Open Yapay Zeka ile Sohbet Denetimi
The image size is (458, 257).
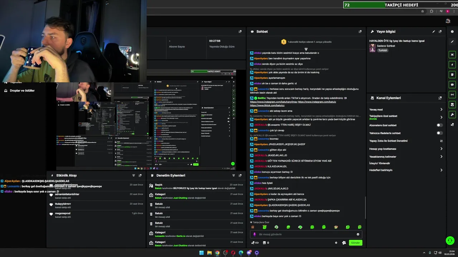tap(406, 141)
